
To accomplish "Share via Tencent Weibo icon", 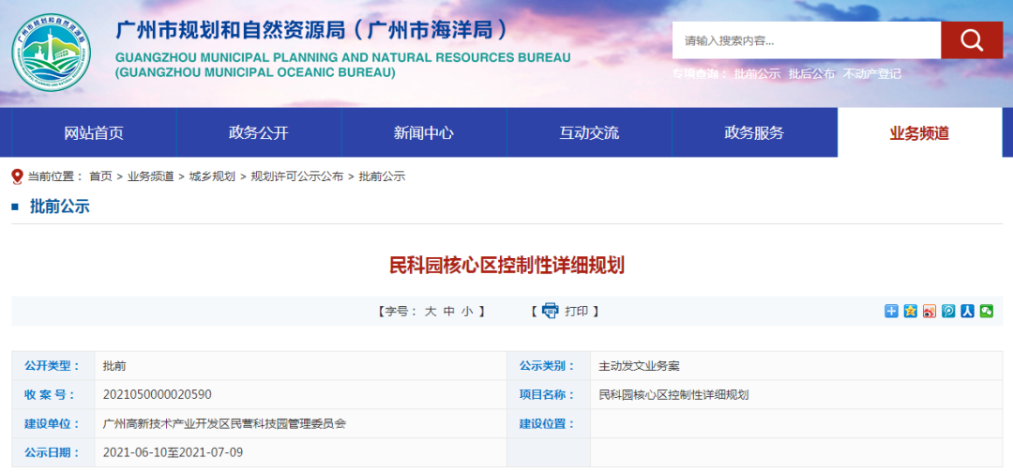I will pyautogui.click(x=948, y=312).
